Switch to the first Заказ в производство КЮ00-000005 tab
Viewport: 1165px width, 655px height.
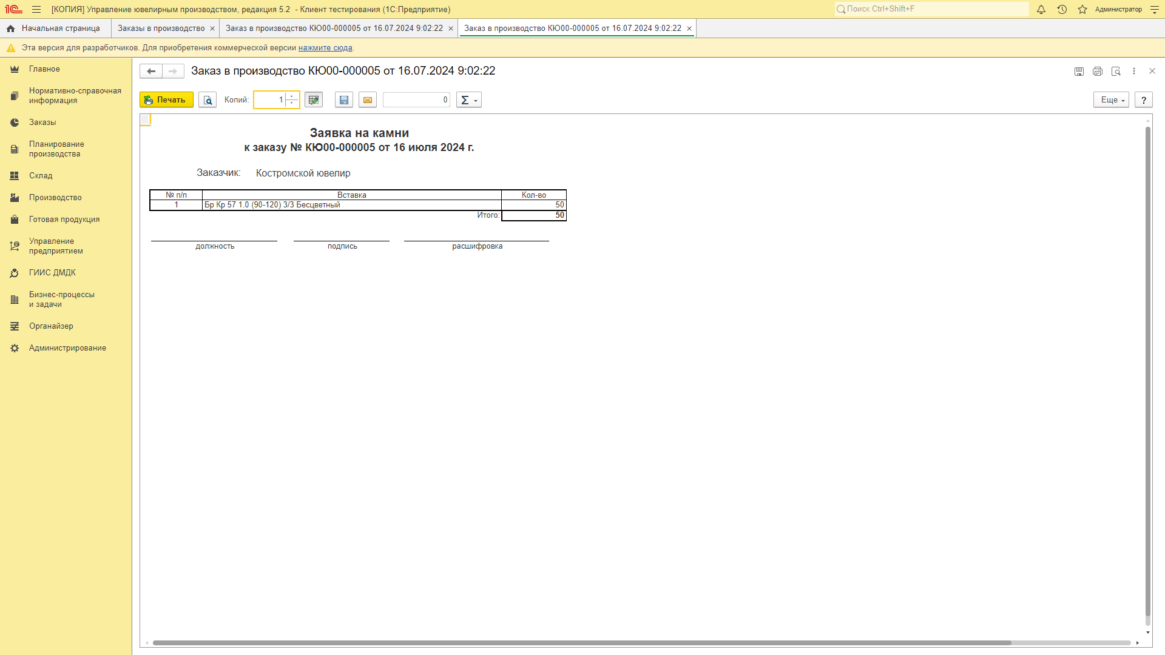click(334, 29)
